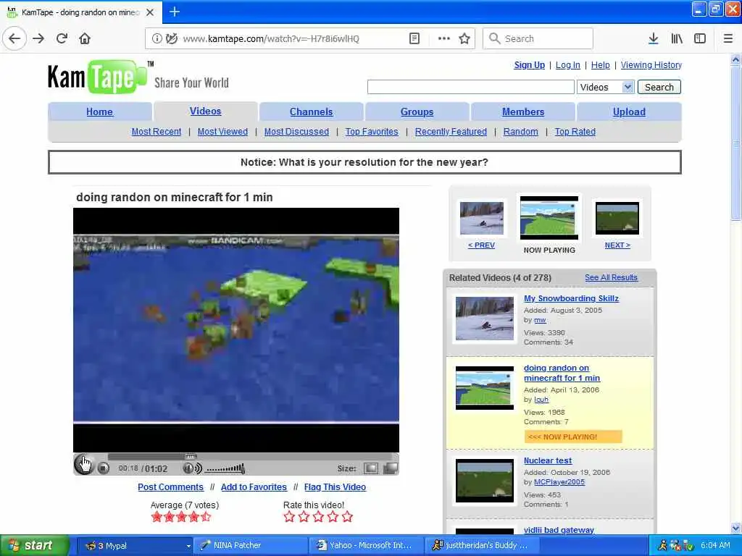Rate this video three stars

click(318, 516)
